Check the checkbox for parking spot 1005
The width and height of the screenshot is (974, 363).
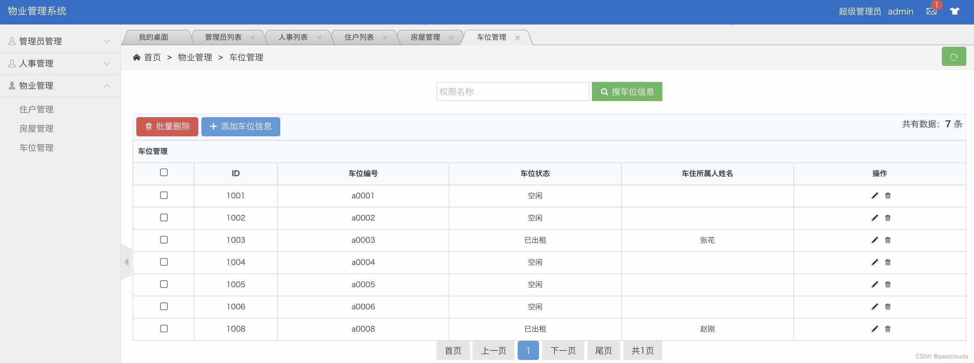(x=163, y=284)
